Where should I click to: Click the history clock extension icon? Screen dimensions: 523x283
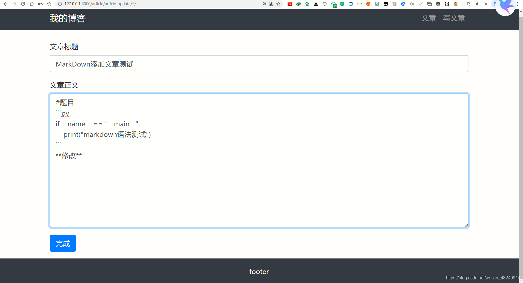tap(325, 4)
